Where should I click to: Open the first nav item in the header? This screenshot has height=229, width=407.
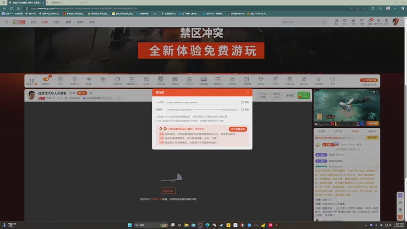pyautogui.click(x=34, y=22)
